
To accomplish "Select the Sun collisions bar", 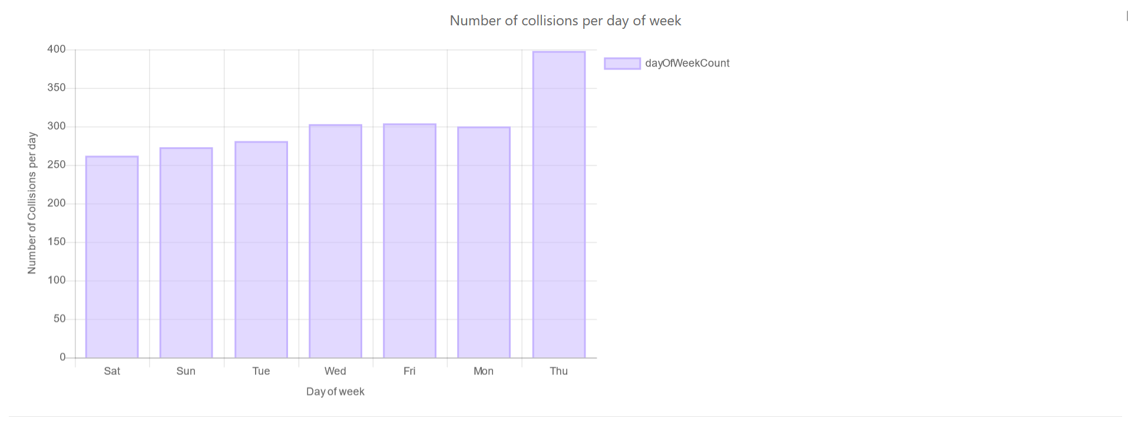I will 186,253.
